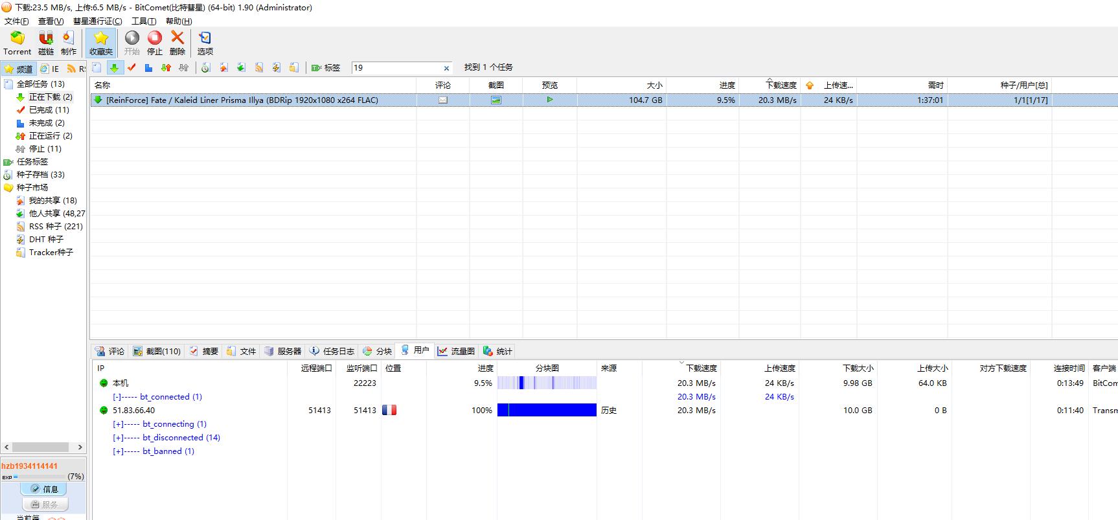Click the 磁链 magnet link button
This screenshot has height=520, width=1118.
[x=46, y=43]
